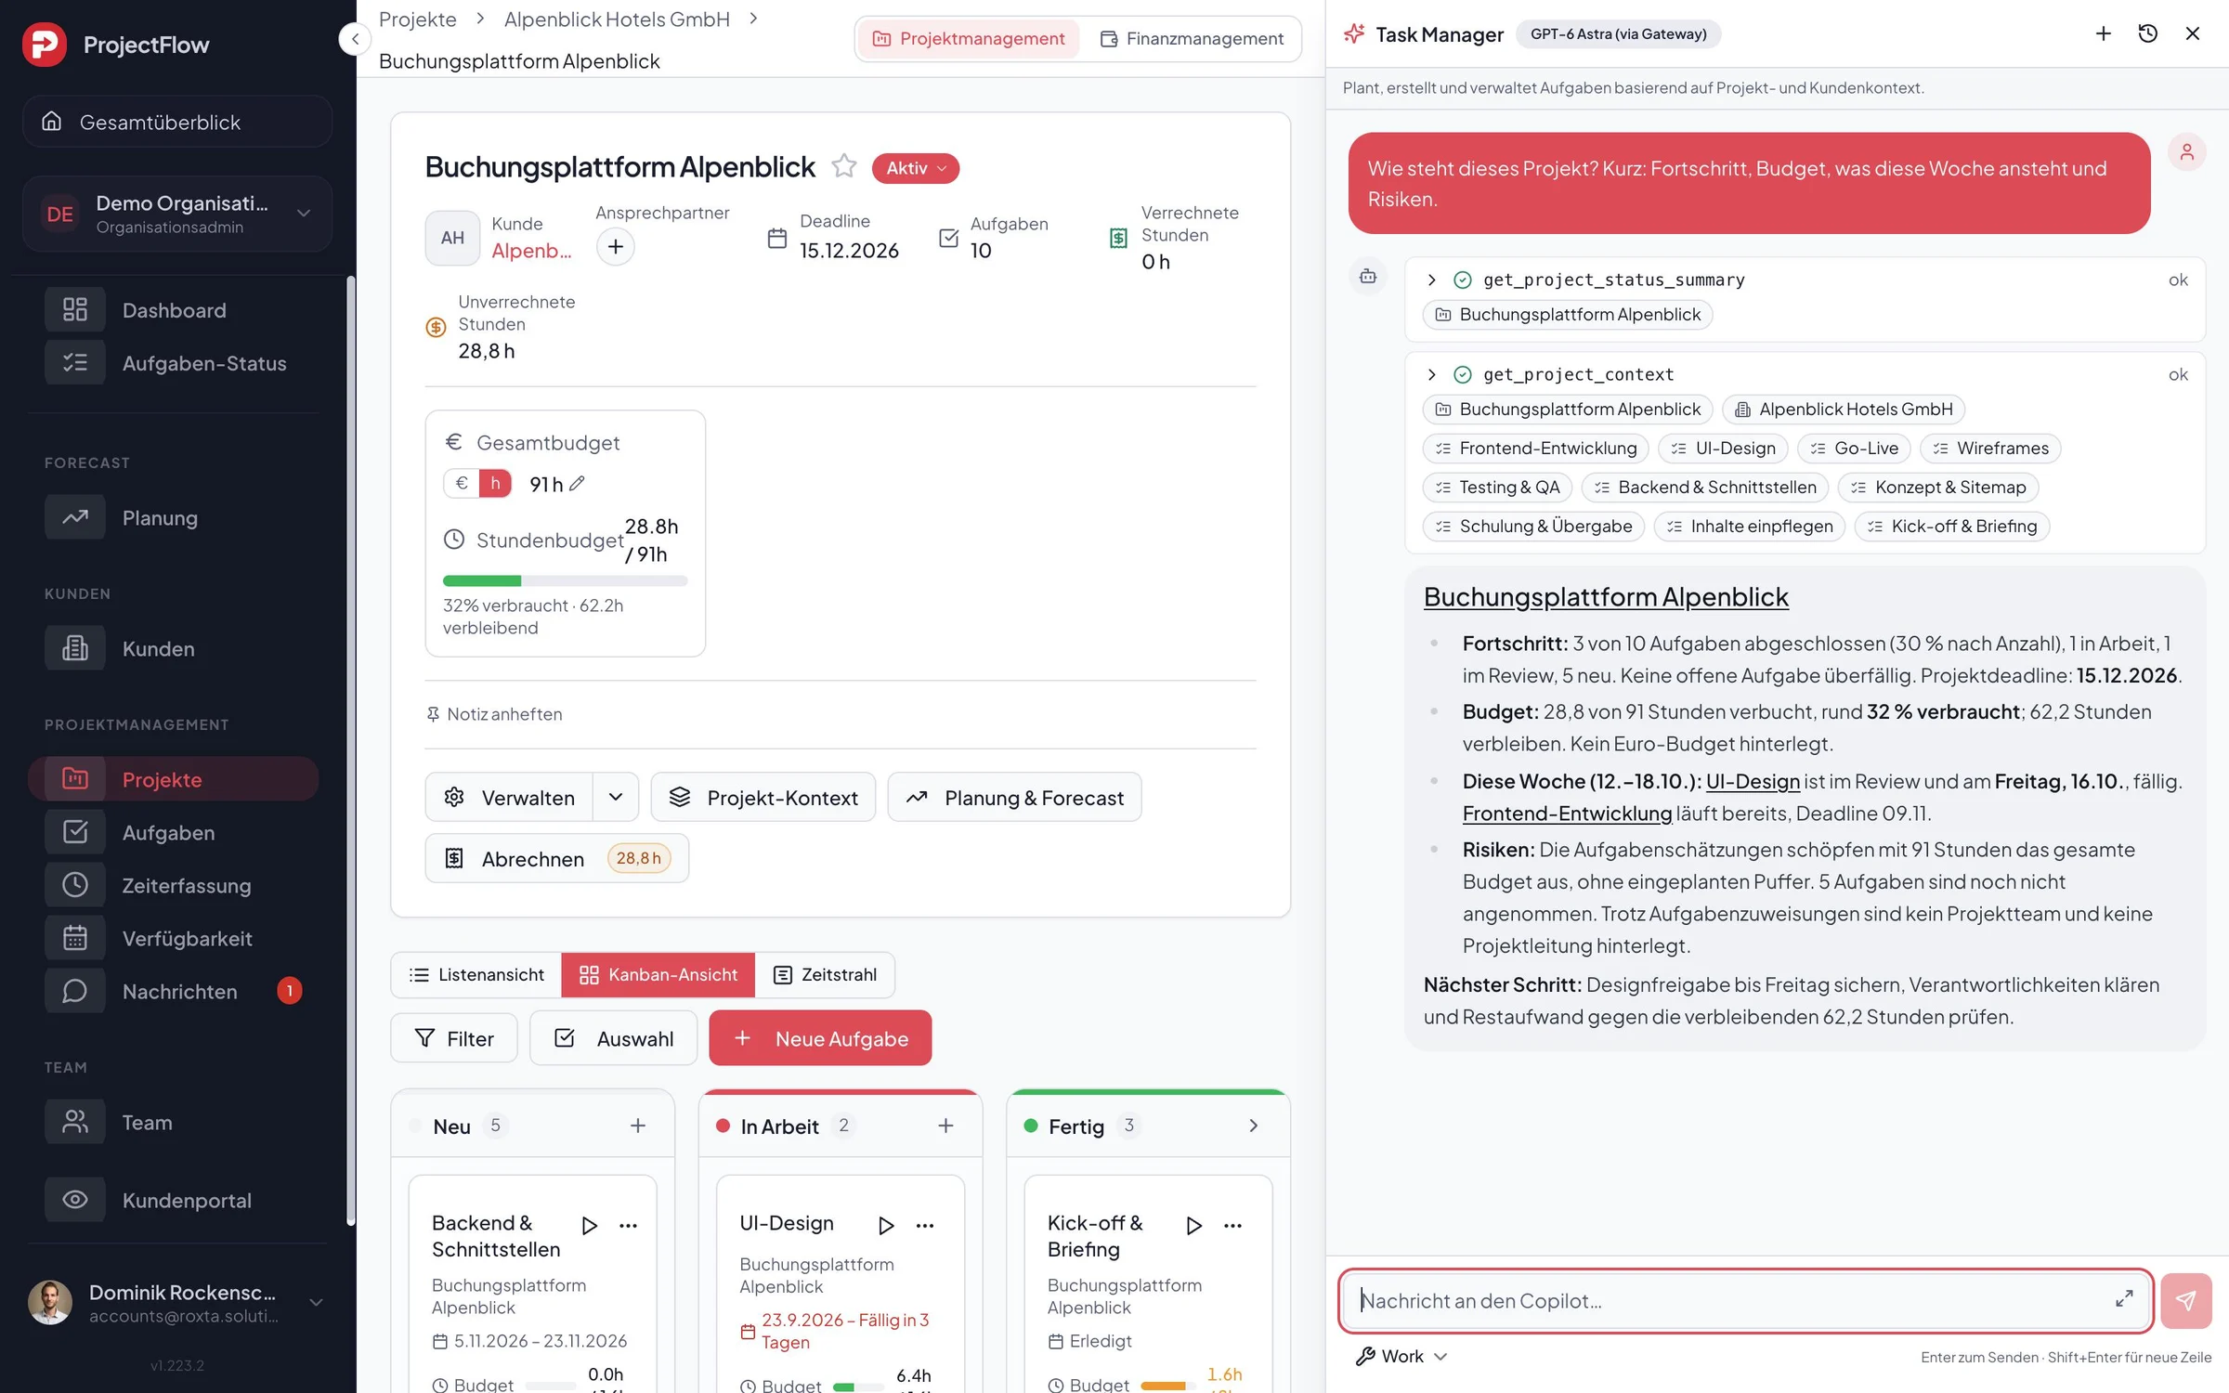Start timer on UI-Design card
The width and height of the screenshot is (2229, 1393).
pos(886,1225)
